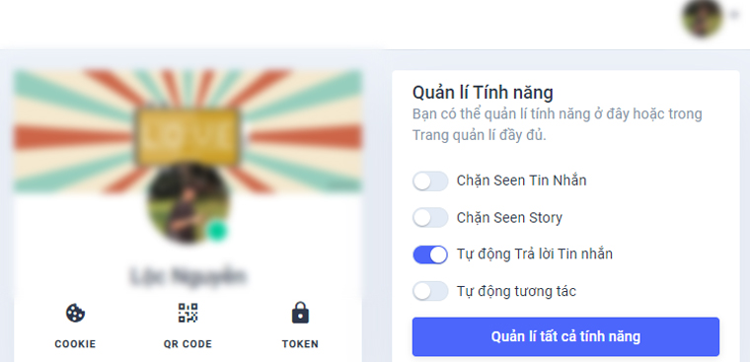Enable the Chặn Seen Tin Nhắn switch
The height and width of the screenshot is (362, 750).
(430, 181)
